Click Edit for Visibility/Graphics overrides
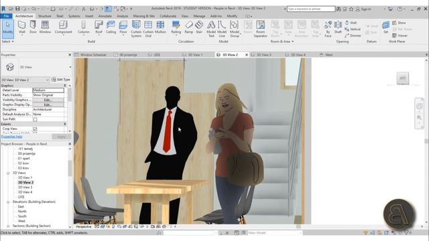The width and height of the screenshot is (429, 241). 48,100
